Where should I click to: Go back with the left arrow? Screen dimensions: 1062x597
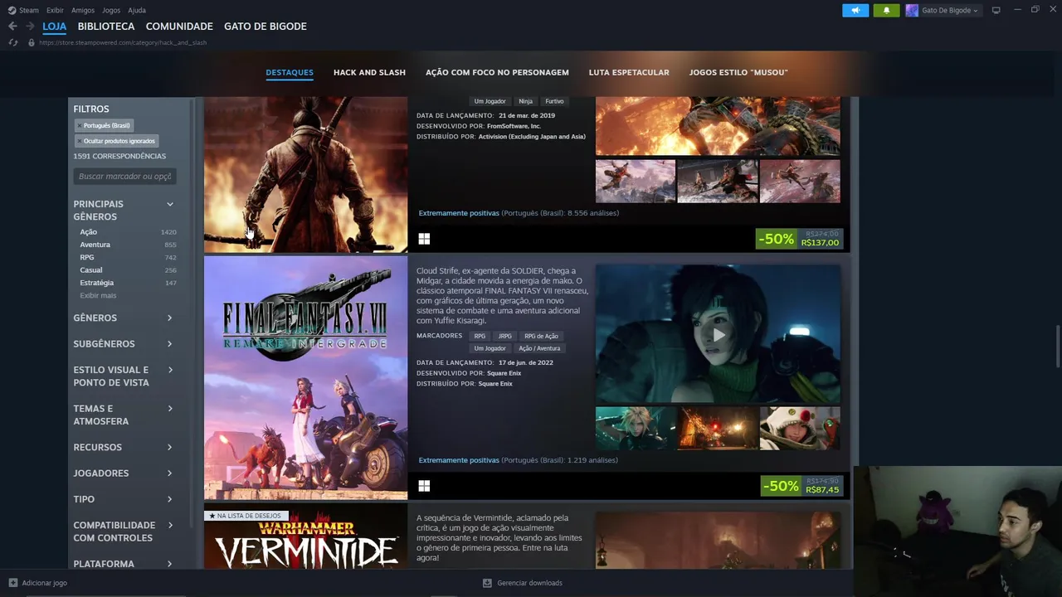click(12, 27)
